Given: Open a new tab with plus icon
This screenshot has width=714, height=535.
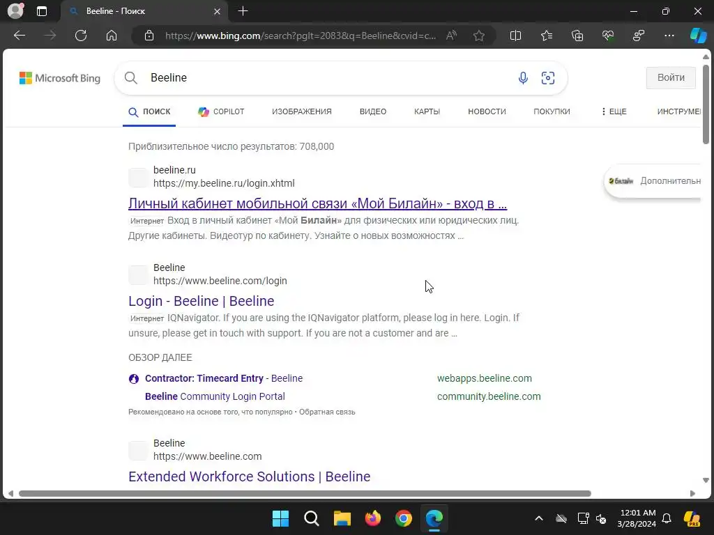Looking at the screenshot, I should click(243, 11).
